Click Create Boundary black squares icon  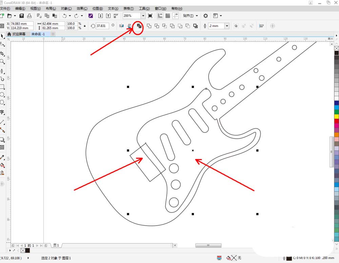tap(196, 26)
